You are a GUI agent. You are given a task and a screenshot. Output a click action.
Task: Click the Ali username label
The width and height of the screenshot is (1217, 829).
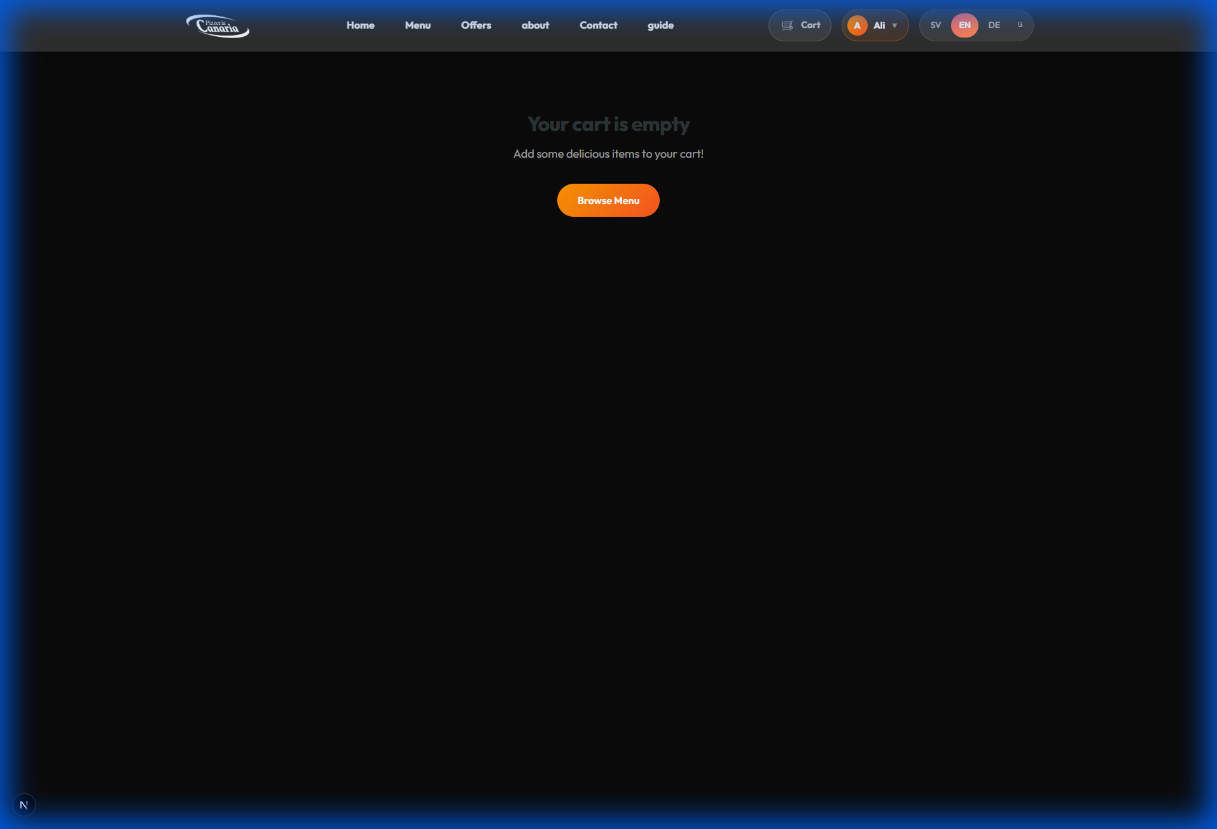[x=879, y=26]
